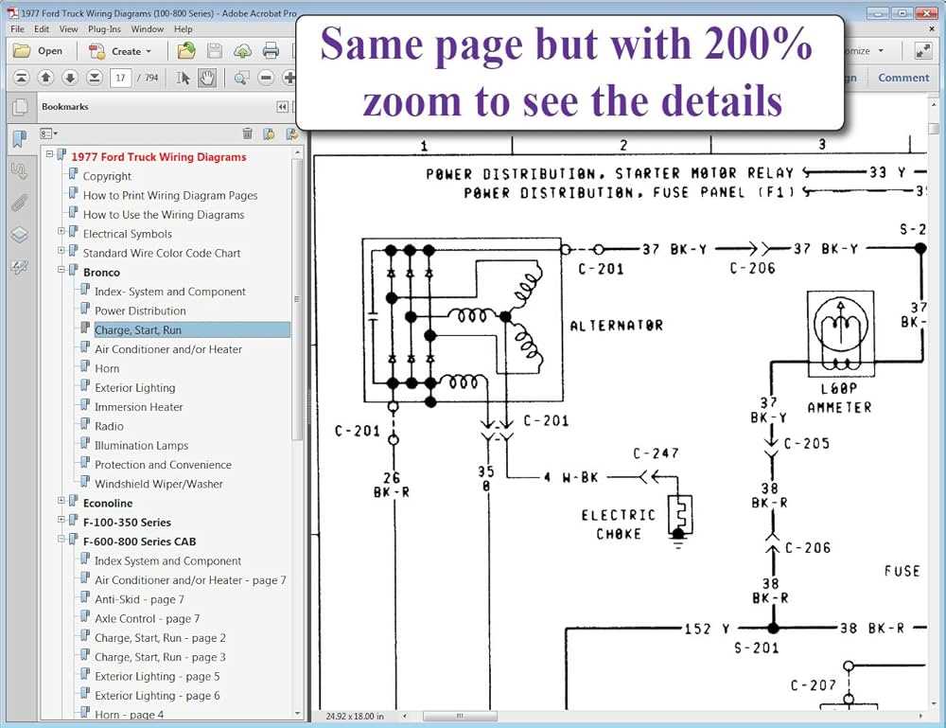Open the Exterior Lighting bookmark under Bronco

pyautogui.click(x=135, y=388)
